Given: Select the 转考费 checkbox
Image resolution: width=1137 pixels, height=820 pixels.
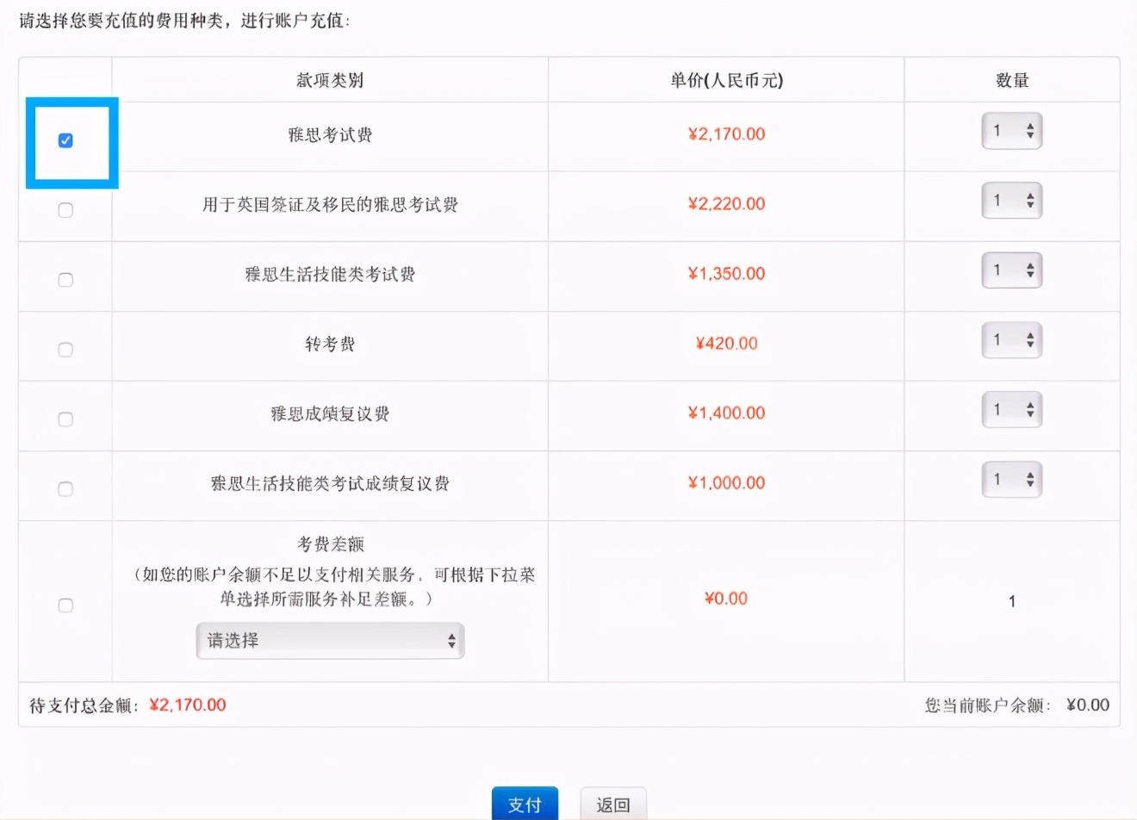Looking at the screenshot, I should click(65, 349).
